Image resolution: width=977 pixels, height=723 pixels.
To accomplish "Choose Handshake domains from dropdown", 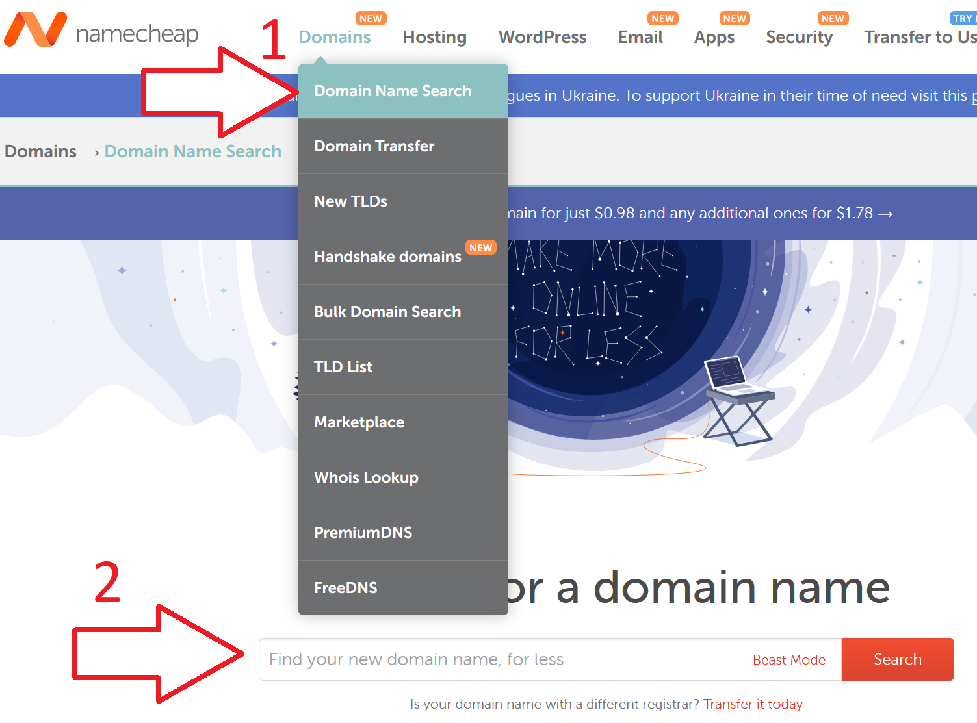I will (x=403, y=257).
